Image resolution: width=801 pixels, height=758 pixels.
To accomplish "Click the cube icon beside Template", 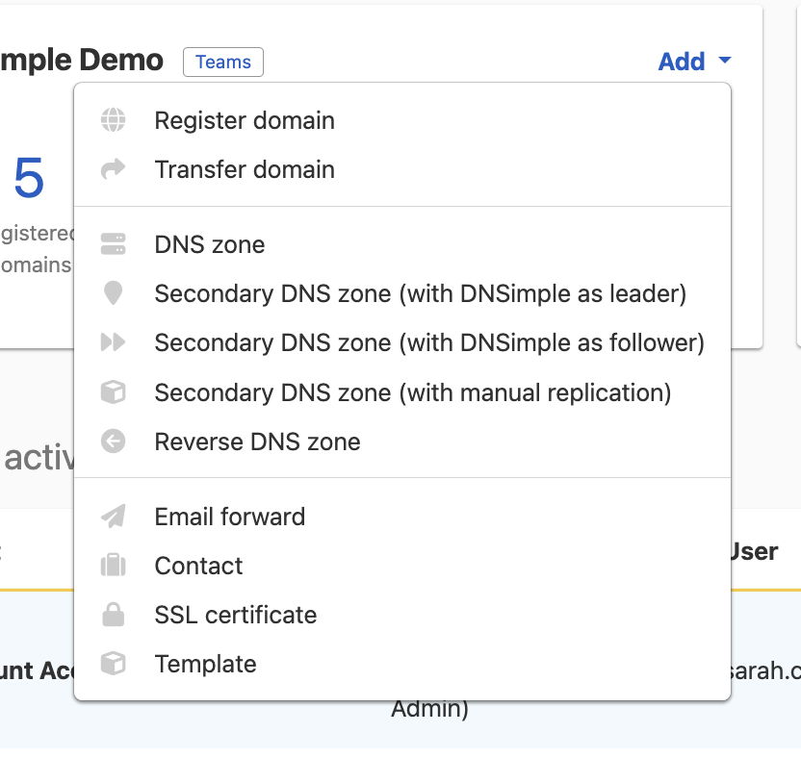I will [x=116, y=664].
